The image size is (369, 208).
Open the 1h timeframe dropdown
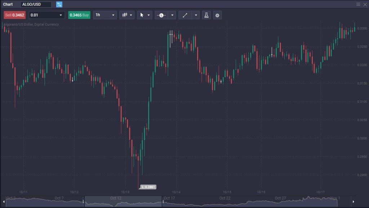[x=105, y=15]
